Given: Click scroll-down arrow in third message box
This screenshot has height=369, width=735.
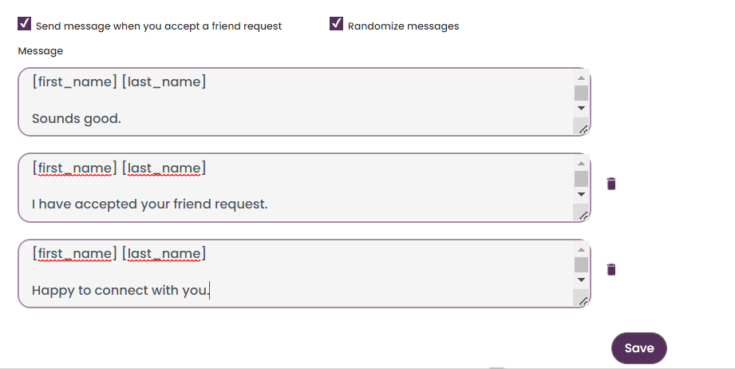Looking at the screenshot, I should click(581, 280).
